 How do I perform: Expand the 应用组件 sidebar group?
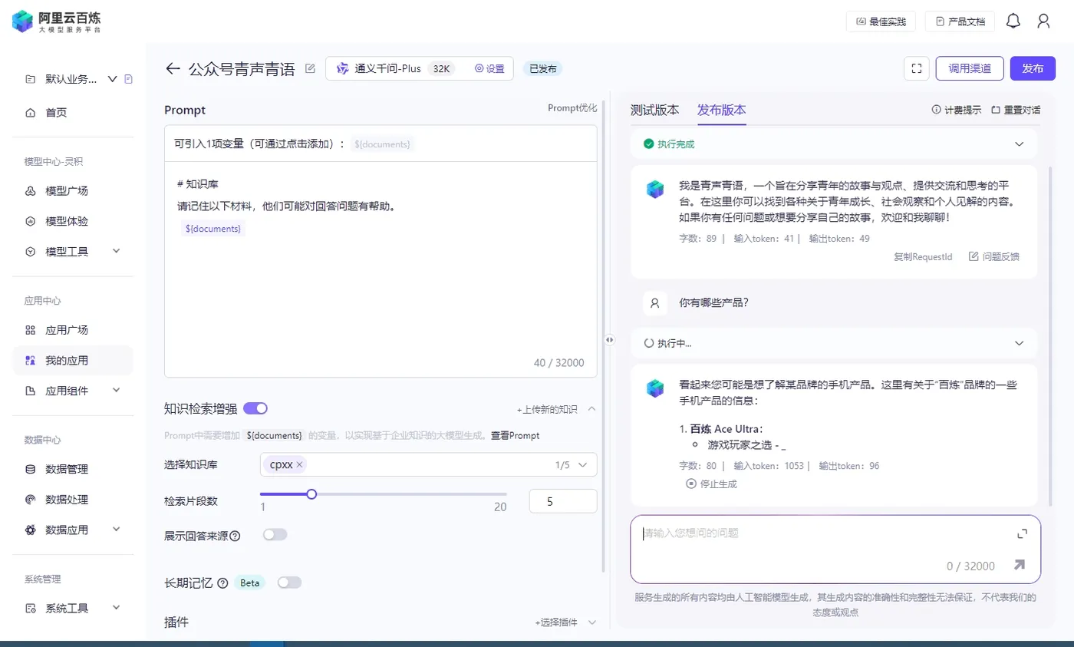coord(117,390)
